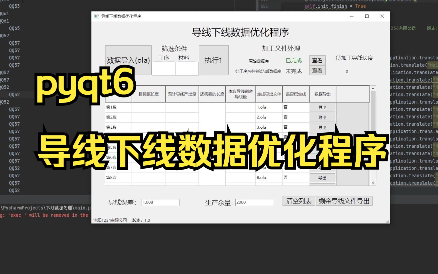Screen dimensions: 438x274
Task: Click the 是否已生成 column header
Action: (296, 94)
